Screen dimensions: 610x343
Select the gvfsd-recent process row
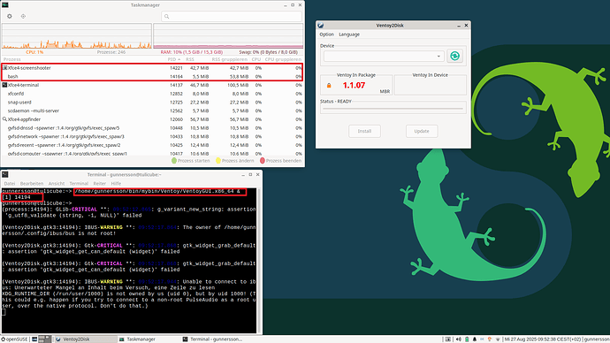[152, 145]
